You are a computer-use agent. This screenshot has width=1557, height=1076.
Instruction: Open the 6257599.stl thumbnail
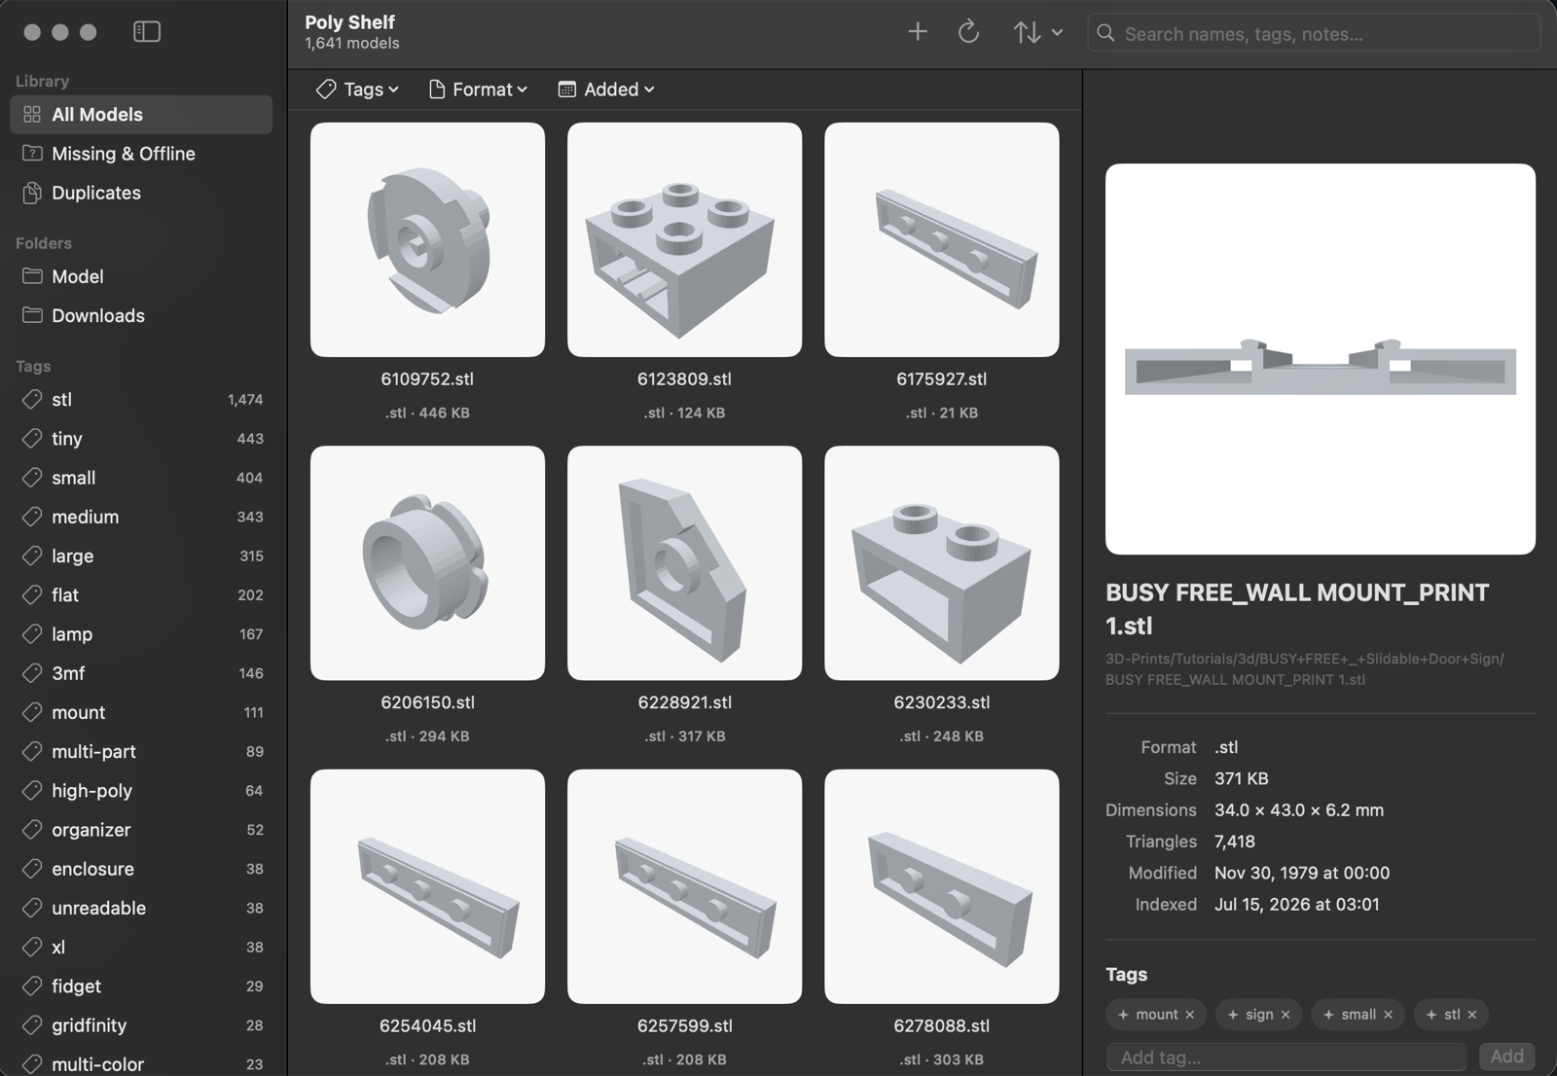684,886
